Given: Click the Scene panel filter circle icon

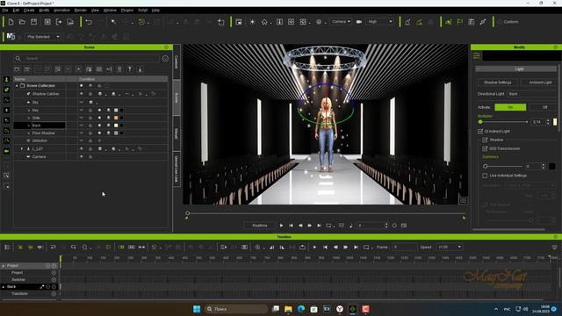Looking at the screenshot, I should [x=165, y=59].
